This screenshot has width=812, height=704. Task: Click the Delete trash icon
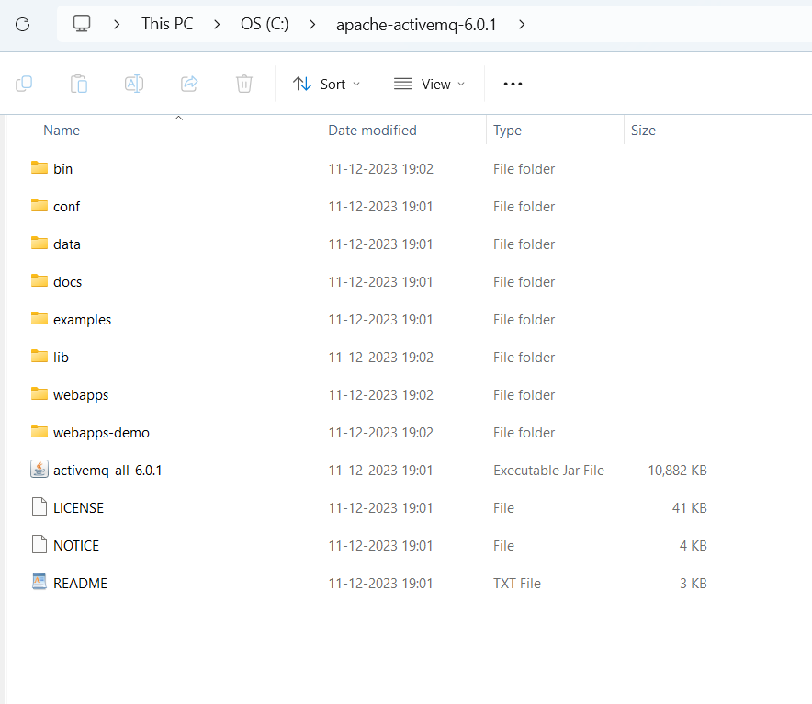[x=244, y=84]
